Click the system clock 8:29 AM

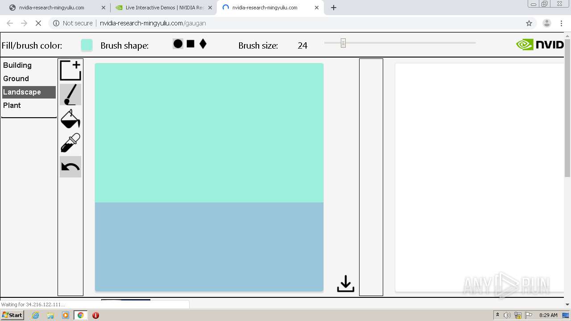548,315
